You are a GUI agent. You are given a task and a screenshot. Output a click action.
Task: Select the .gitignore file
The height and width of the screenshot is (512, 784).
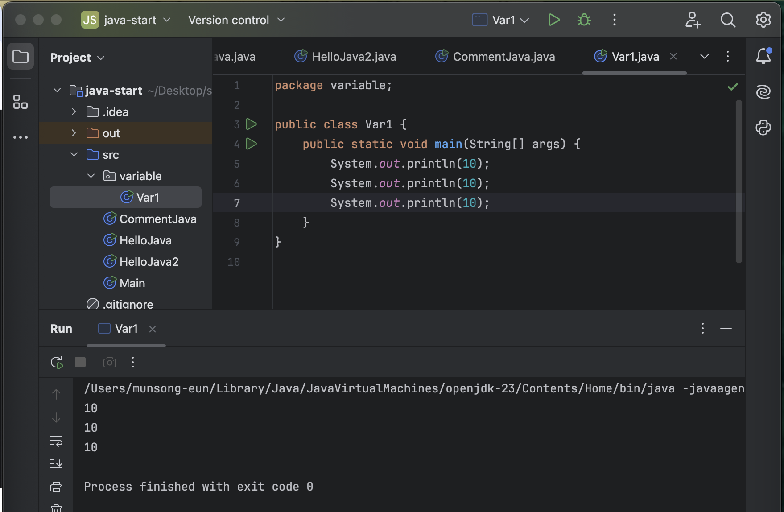click(120, 304)
